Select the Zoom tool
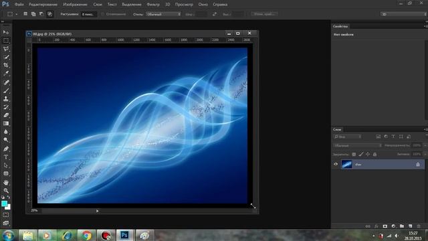428x241 pixels. click(6, 190)
